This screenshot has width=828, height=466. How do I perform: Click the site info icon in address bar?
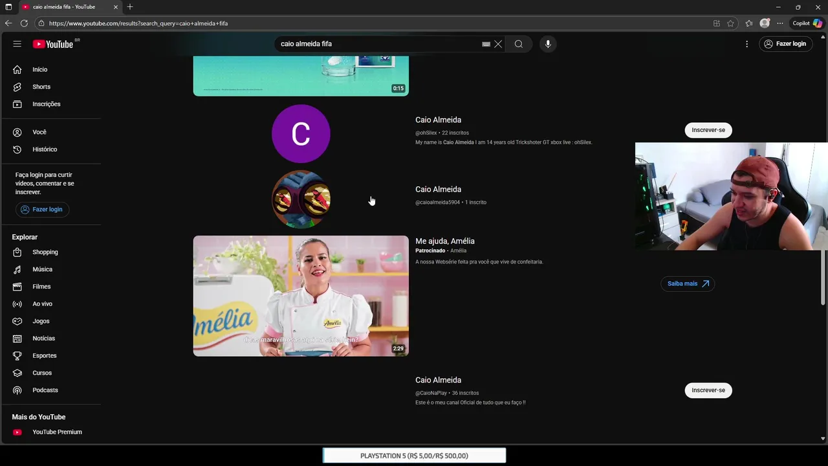(x=41, y=23)
